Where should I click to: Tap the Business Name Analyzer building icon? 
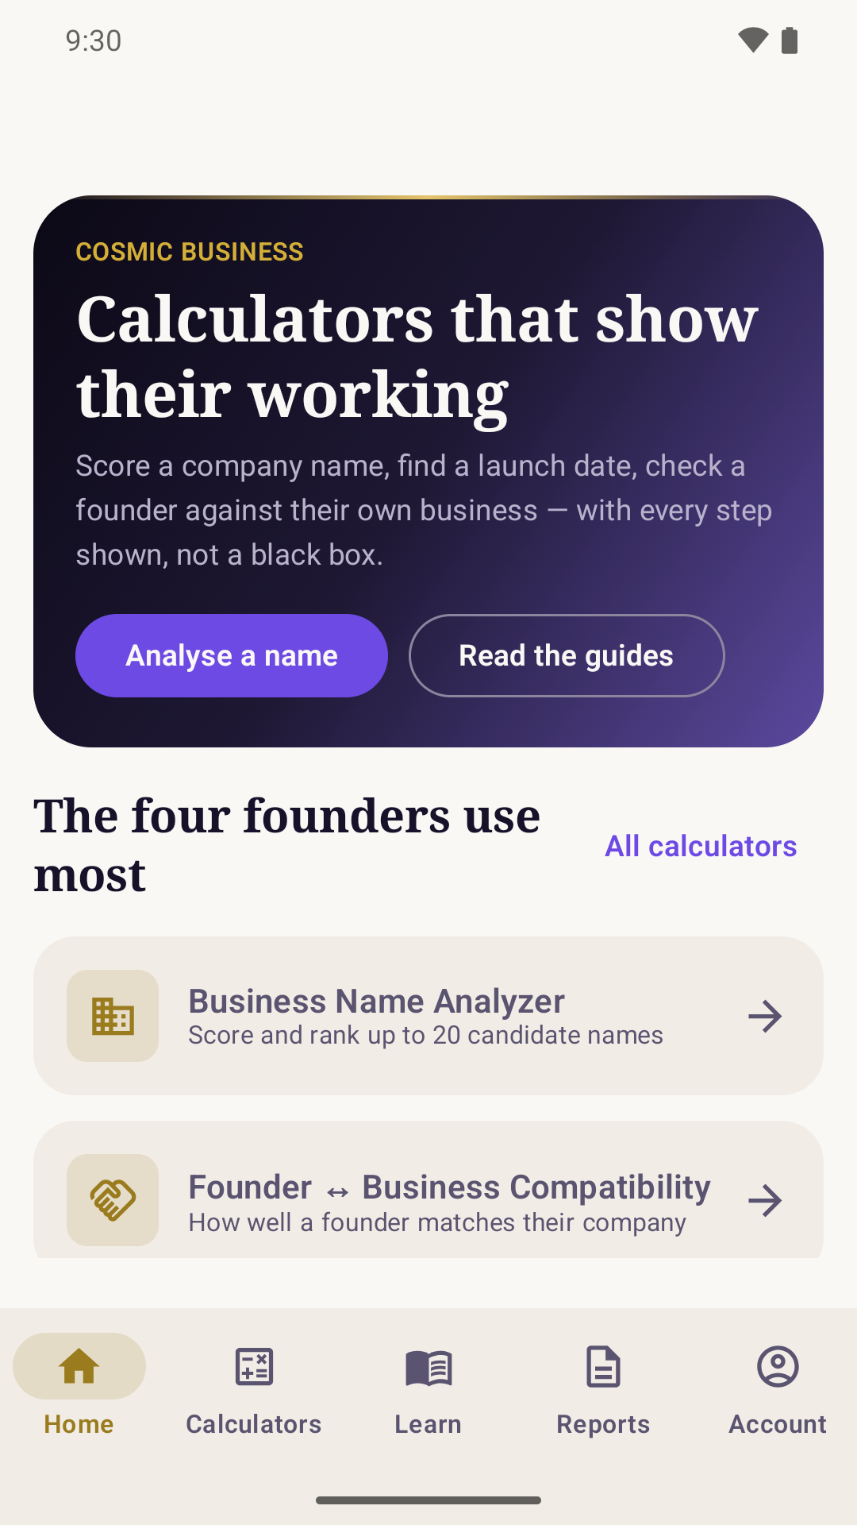tap(113, 1016)
